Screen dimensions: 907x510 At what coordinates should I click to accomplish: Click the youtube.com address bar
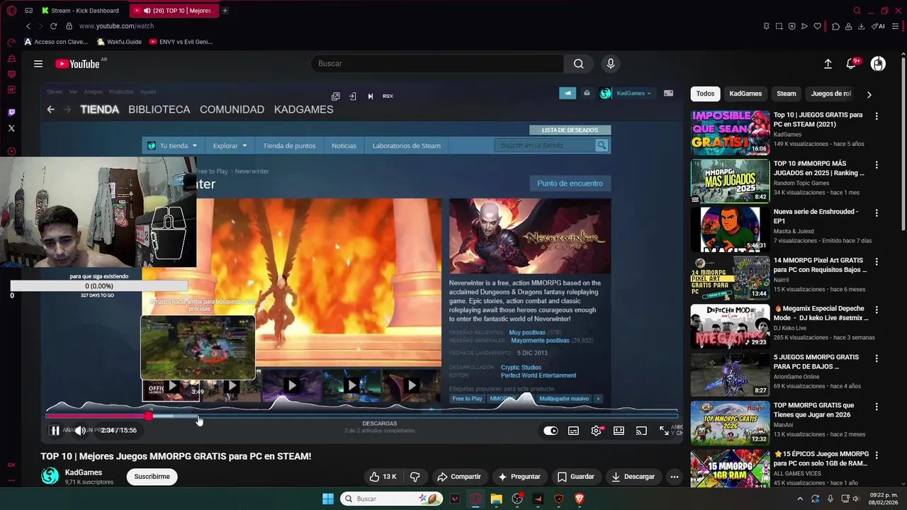tap(116, 26)
